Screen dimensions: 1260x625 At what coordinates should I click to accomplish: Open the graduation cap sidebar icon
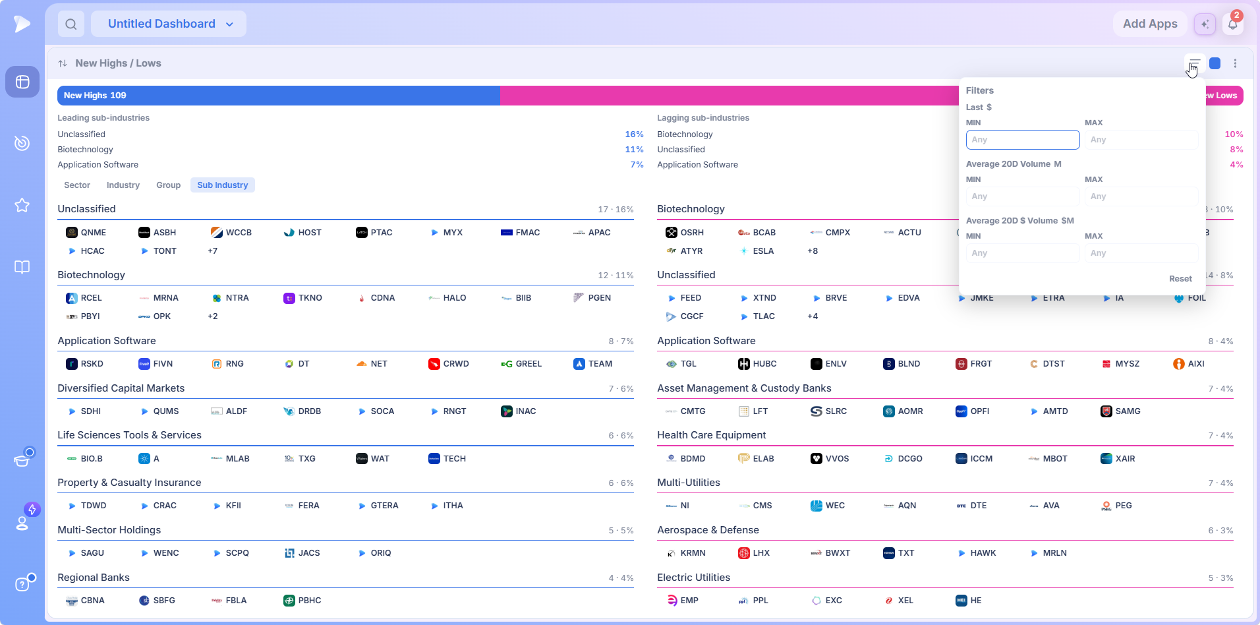pyautogui.click(x=22, y=460)
